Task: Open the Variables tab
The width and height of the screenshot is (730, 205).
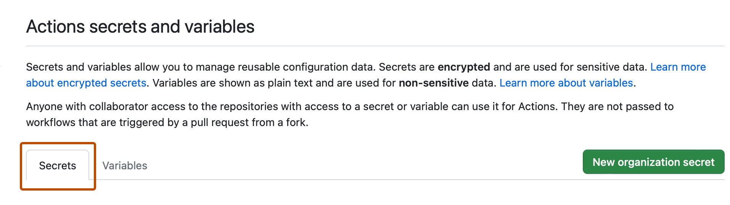Action: coord(125,166)
